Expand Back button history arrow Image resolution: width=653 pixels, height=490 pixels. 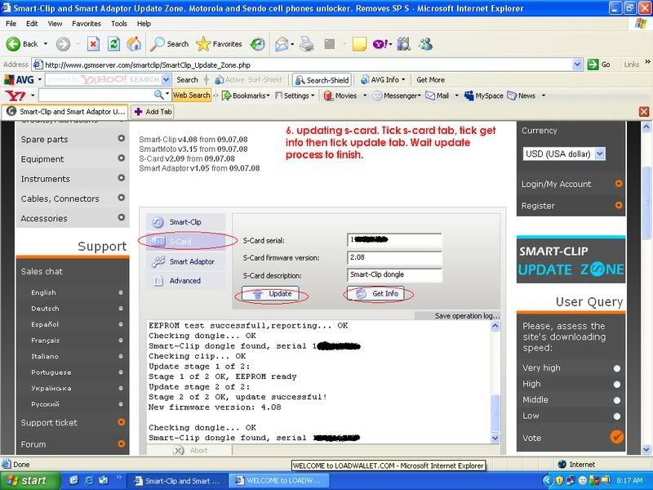[x=46, y=44]
